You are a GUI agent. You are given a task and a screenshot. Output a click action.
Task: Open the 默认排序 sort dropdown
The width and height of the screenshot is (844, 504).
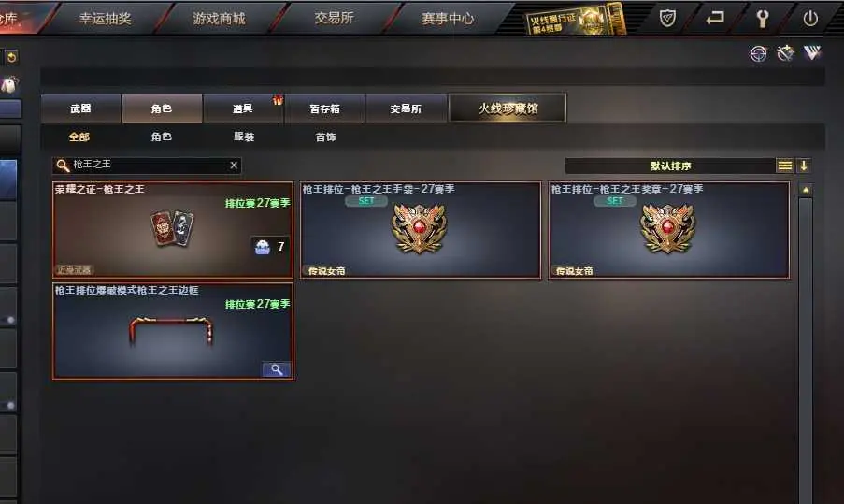pyautogui.click(x=670, y=166)
